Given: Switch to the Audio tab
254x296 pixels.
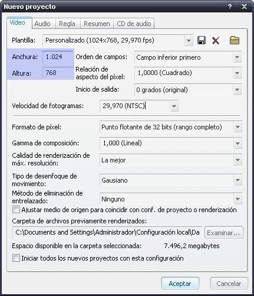Looking at the screenshot, I should click(x=42, y=24).
